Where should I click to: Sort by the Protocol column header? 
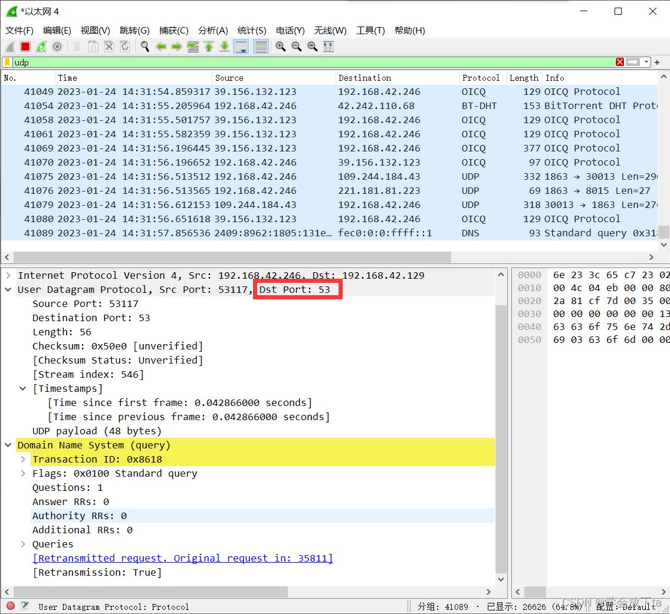[x=483, y=78]
